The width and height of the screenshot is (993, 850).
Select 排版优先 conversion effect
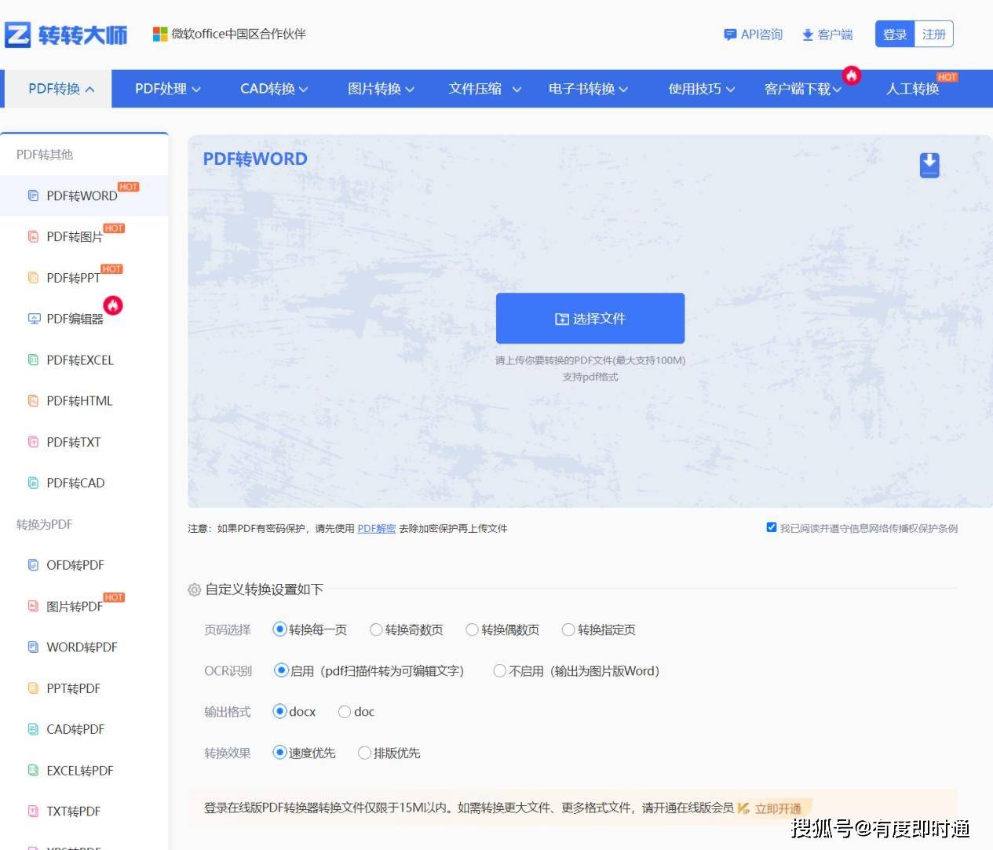[364, 753]
